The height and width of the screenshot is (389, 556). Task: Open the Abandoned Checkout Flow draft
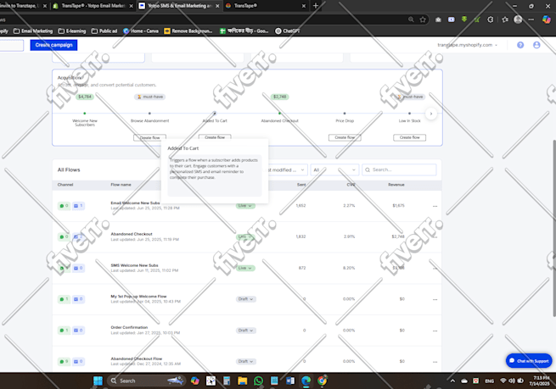pyautogui.click(x=136, y=358)
